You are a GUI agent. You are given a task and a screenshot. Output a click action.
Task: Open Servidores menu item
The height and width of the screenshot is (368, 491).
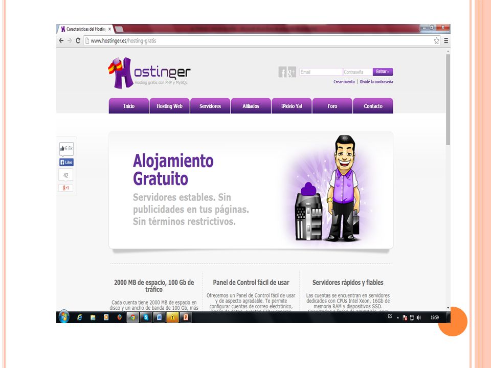210,106
